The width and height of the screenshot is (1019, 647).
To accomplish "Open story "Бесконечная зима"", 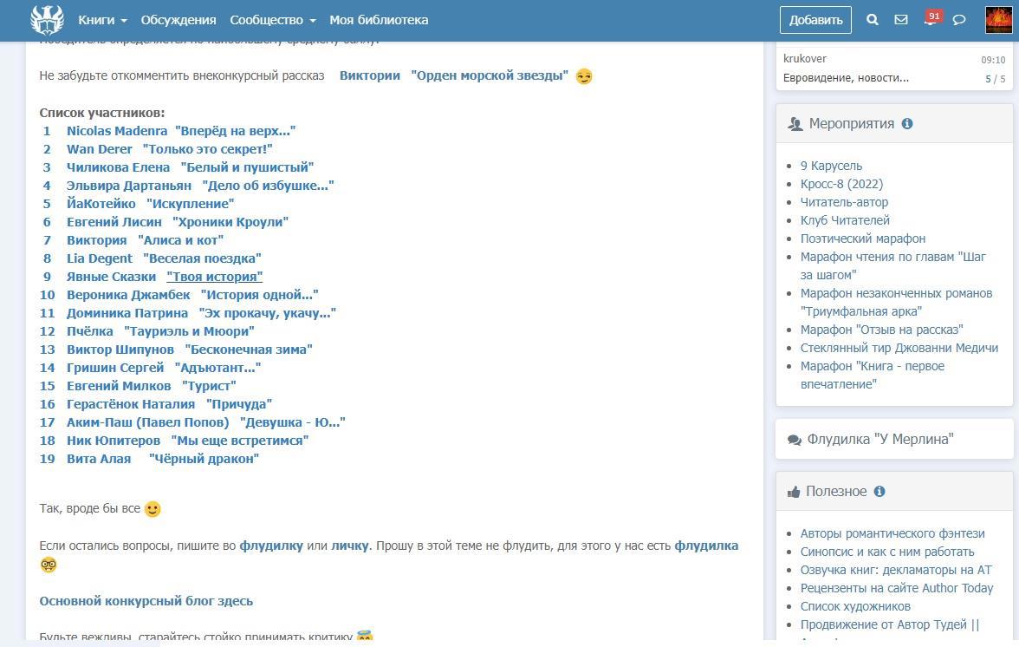I will click(248, 350).
